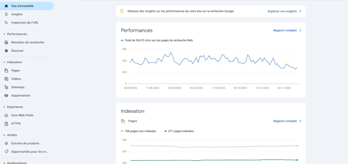Screen dimensions: 348x164
Task: Click the Vidéos icon in sidebar
Action: tap(6, 79)
